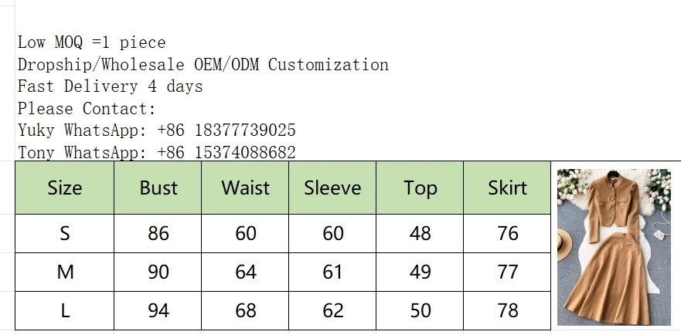This screenshot has height=335, width=681.
Task: Click the waist value 64 cell
Action: (x=245, y=272)
